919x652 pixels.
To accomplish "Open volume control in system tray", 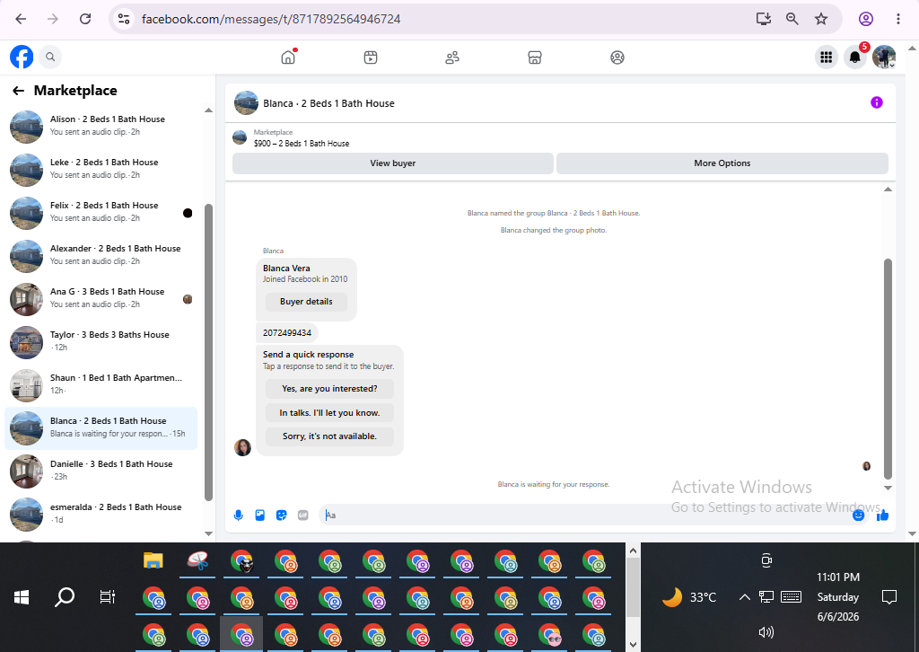I will point(766,632).
